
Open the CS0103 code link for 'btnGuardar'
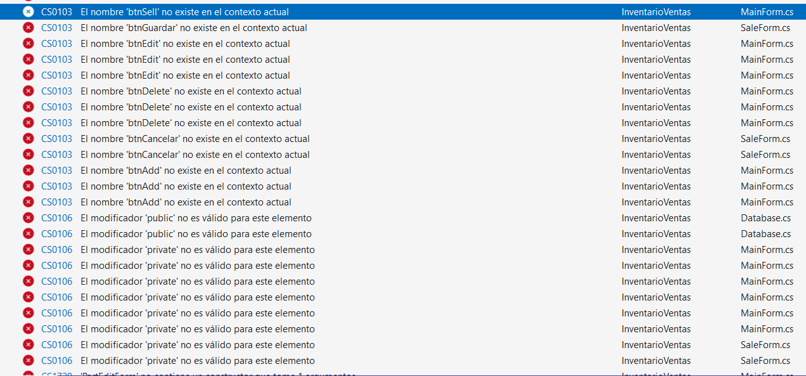coord(56,28)
